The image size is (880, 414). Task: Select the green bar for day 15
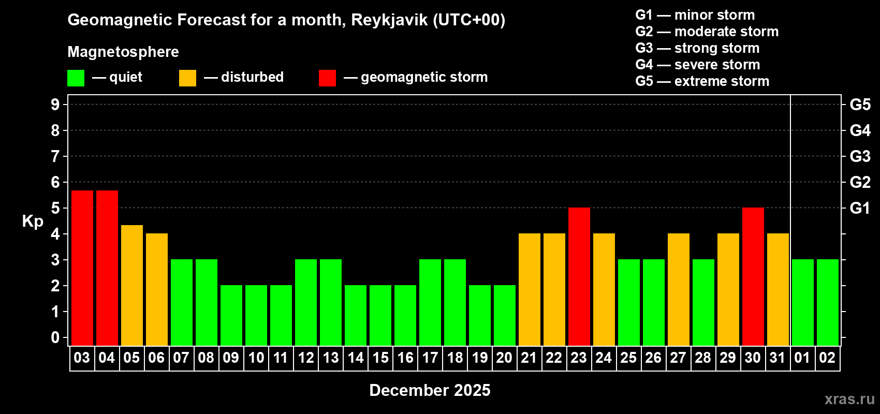pos(380,315)
